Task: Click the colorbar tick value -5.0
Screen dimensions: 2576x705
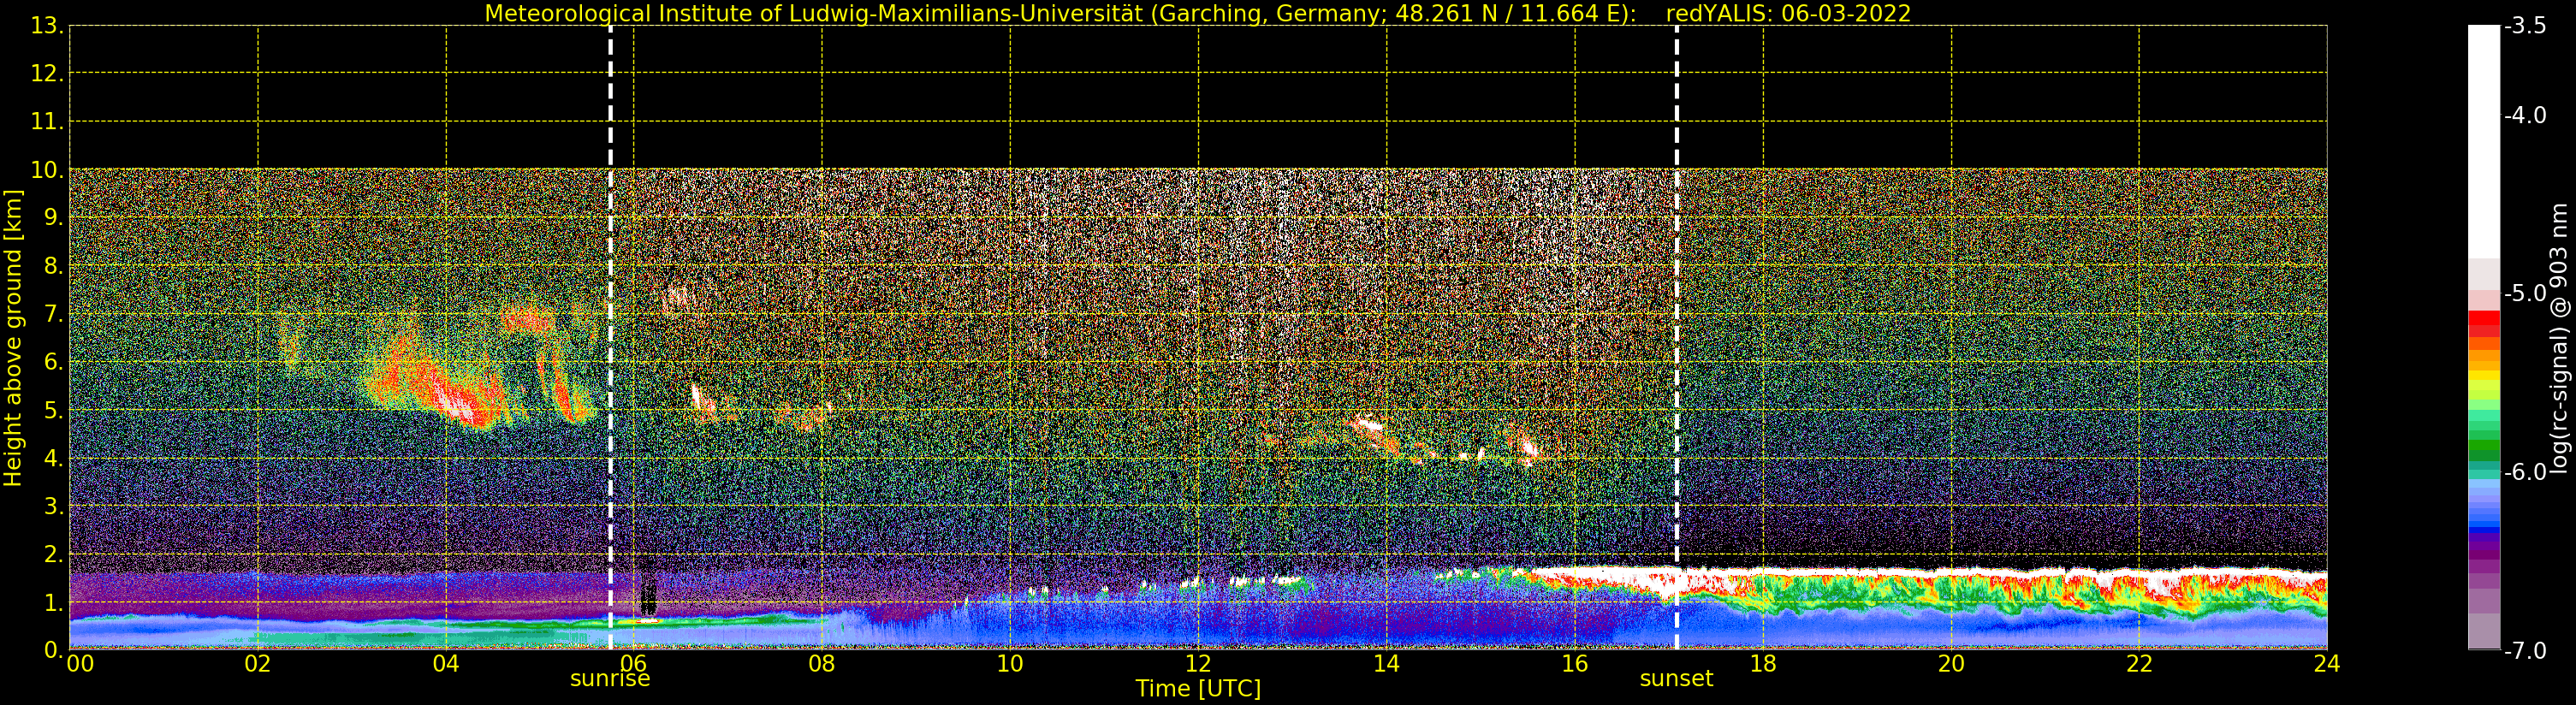Action: click(x=2526, y=293)
